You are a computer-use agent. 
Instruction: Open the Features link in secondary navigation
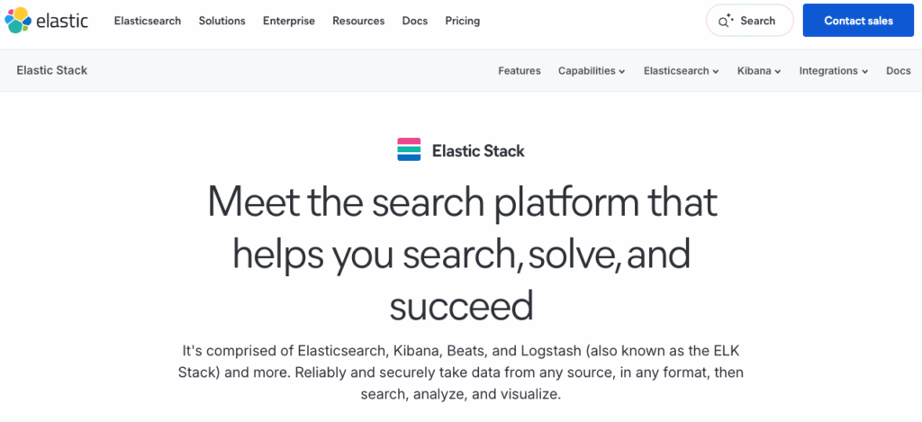[x=520, y=71]
